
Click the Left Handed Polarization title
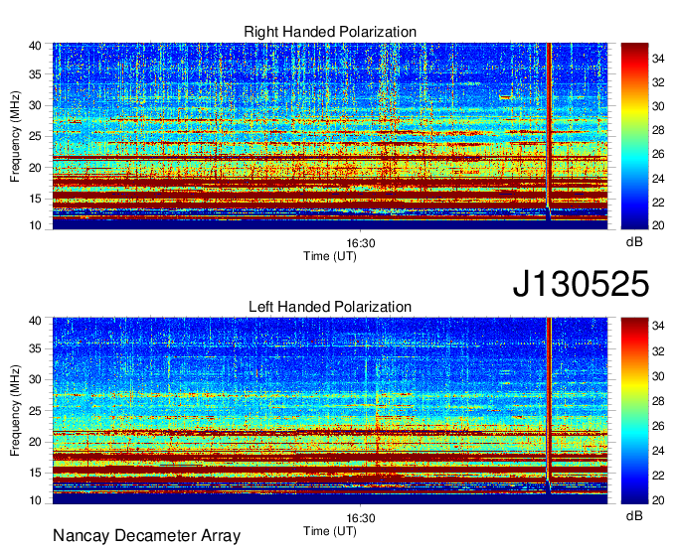pos(330,307)
